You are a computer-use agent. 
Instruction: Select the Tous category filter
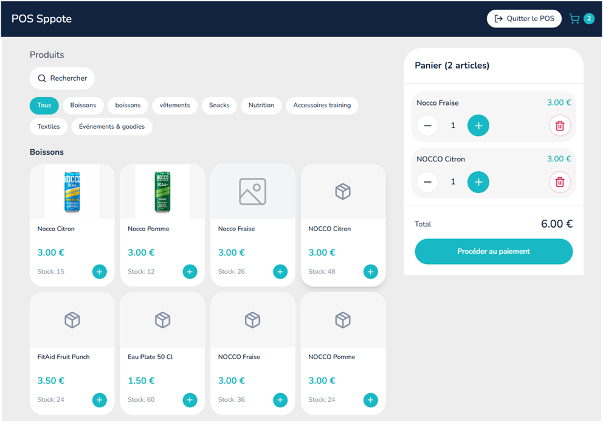[44, 105]
